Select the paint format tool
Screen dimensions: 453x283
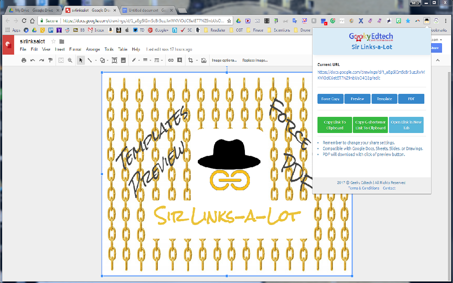pos(50,60)
